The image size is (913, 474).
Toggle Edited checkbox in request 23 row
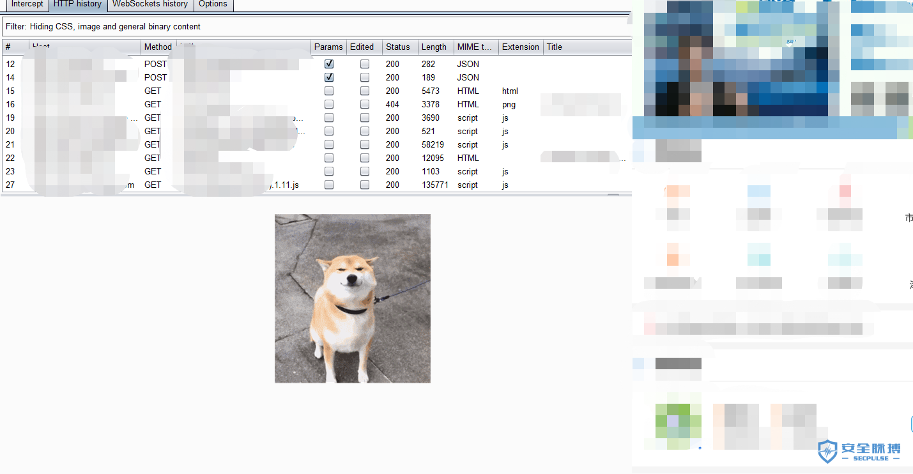pyautogui.click(x=365, y=171)
